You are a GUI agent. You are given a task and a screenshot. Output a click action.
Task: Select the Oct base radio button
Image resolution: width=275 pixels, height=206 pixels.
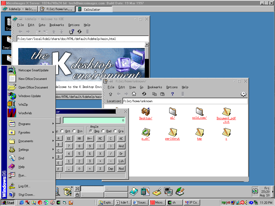(x=62, y=131)
